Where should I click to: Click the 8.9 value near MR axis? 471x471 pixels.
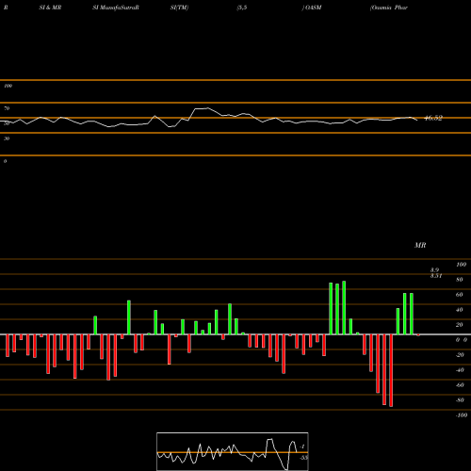tap(434, 270)
